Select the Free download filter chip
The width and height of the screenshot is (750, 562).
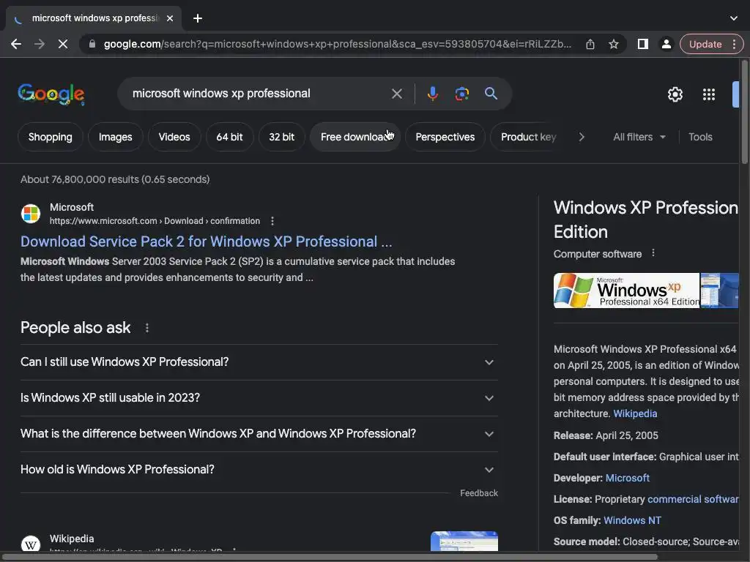coord(355,137)
